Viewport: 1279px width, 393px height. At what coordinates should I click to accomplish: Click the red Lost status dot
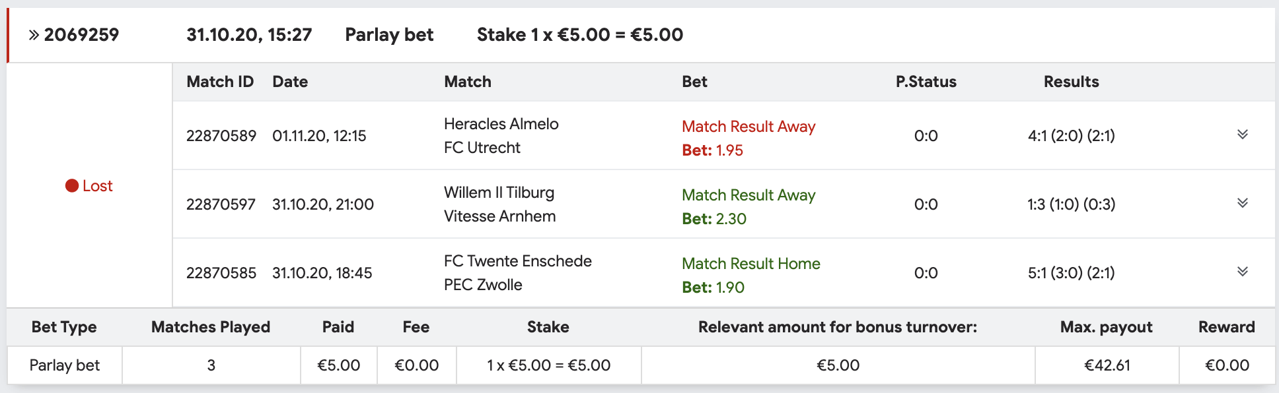pos(72,186)
